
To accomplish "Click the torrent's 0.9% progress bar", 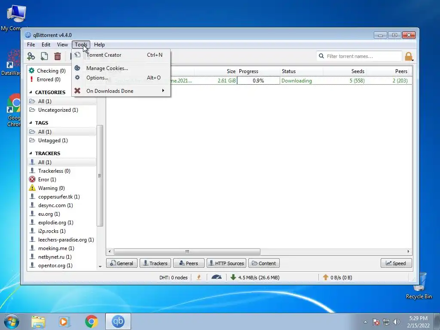I will pyautogui.click(x=258, y=80).
